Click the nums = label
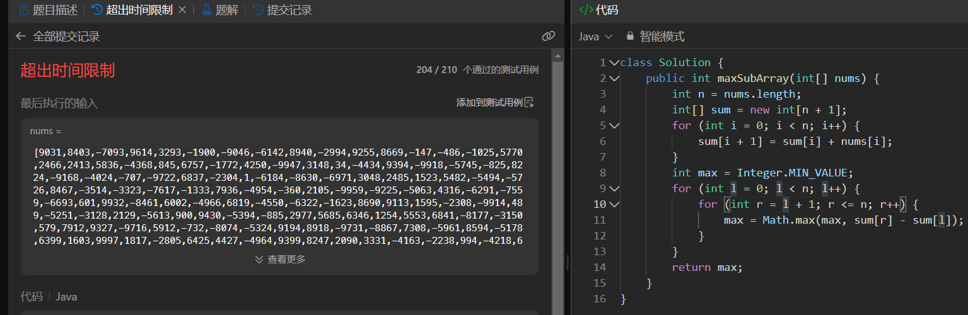 46,131
